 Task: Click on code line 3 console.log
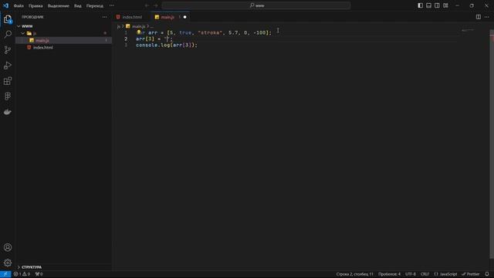(167, 45)
